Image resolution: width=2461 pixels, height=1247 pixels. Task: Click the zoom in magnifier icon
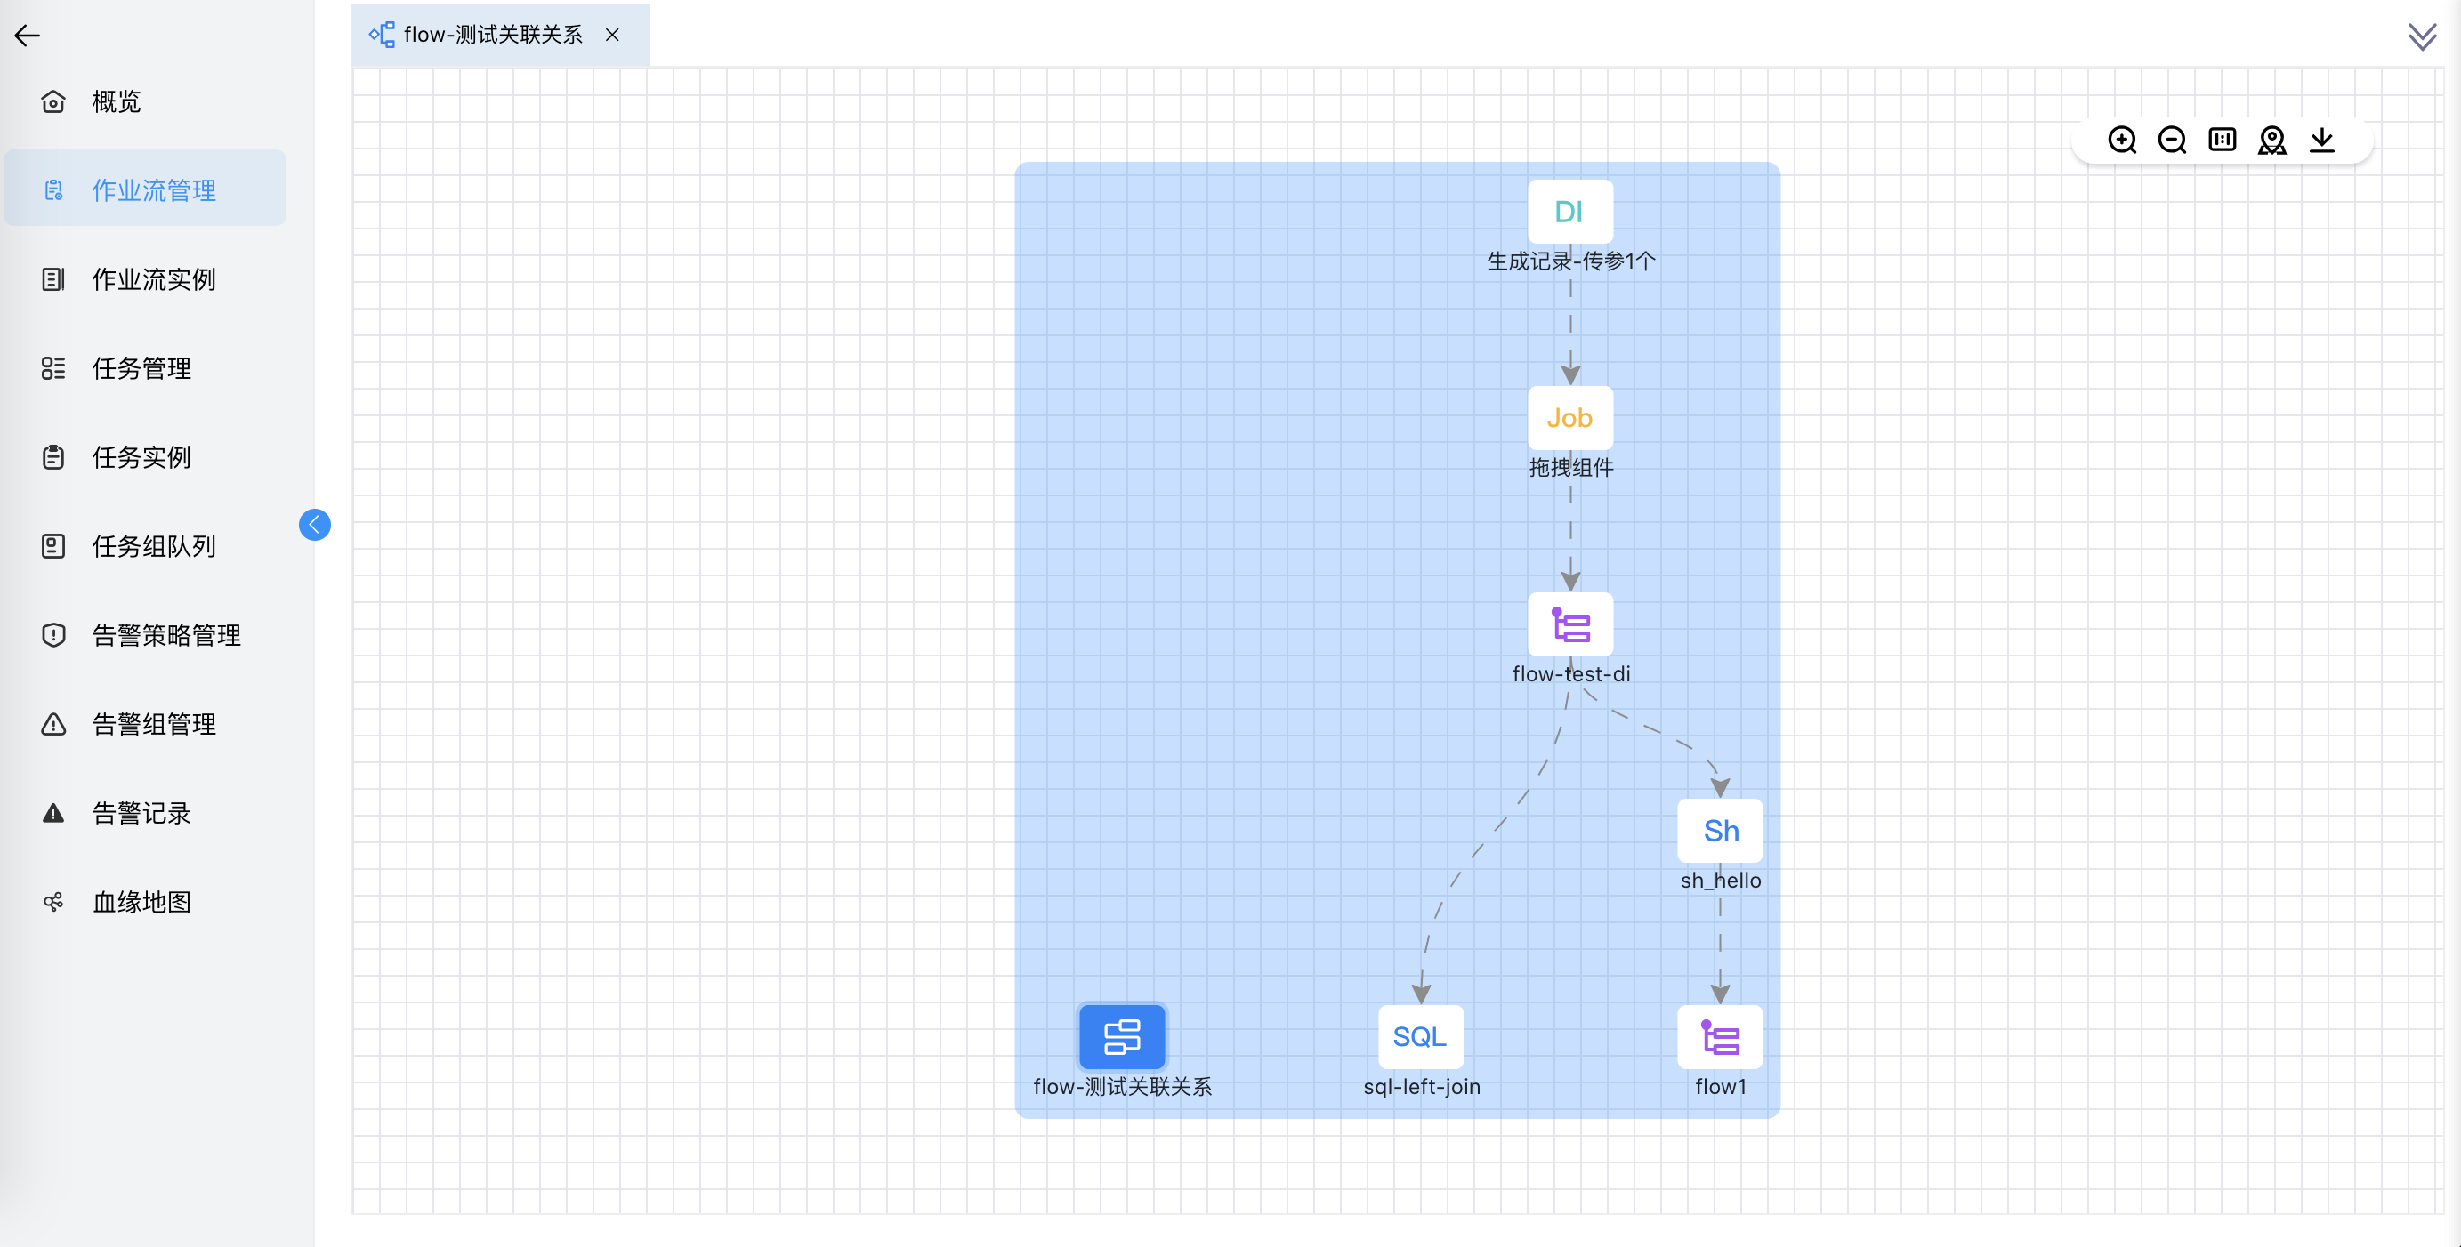[2122, 141]
